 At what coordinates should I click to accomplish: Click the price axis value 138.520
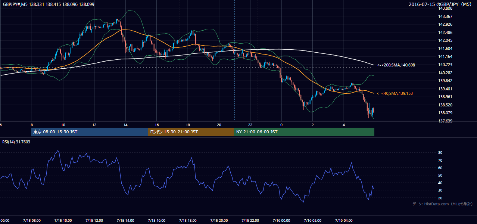click(x=445, y=105)
